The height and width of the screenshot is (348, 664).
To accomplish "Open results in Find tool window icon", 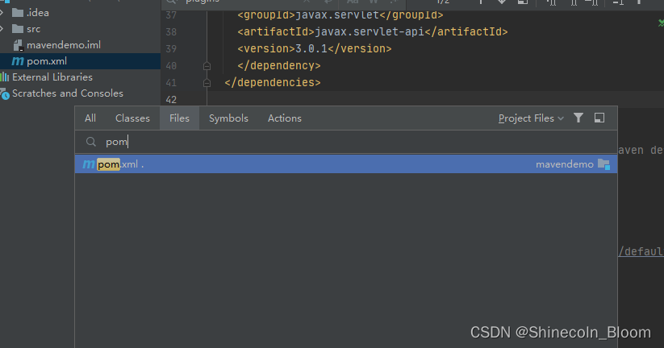I will point(599,118).
